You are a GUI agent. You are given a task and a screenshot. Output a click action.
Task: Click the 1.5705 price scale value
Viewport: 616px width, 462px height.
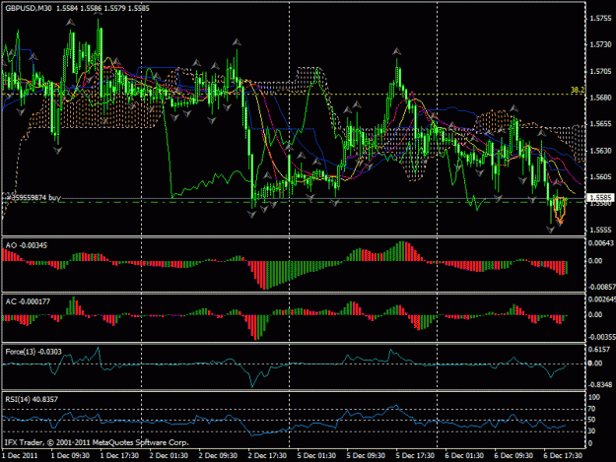pyautogui.click(x=600, y=71)
